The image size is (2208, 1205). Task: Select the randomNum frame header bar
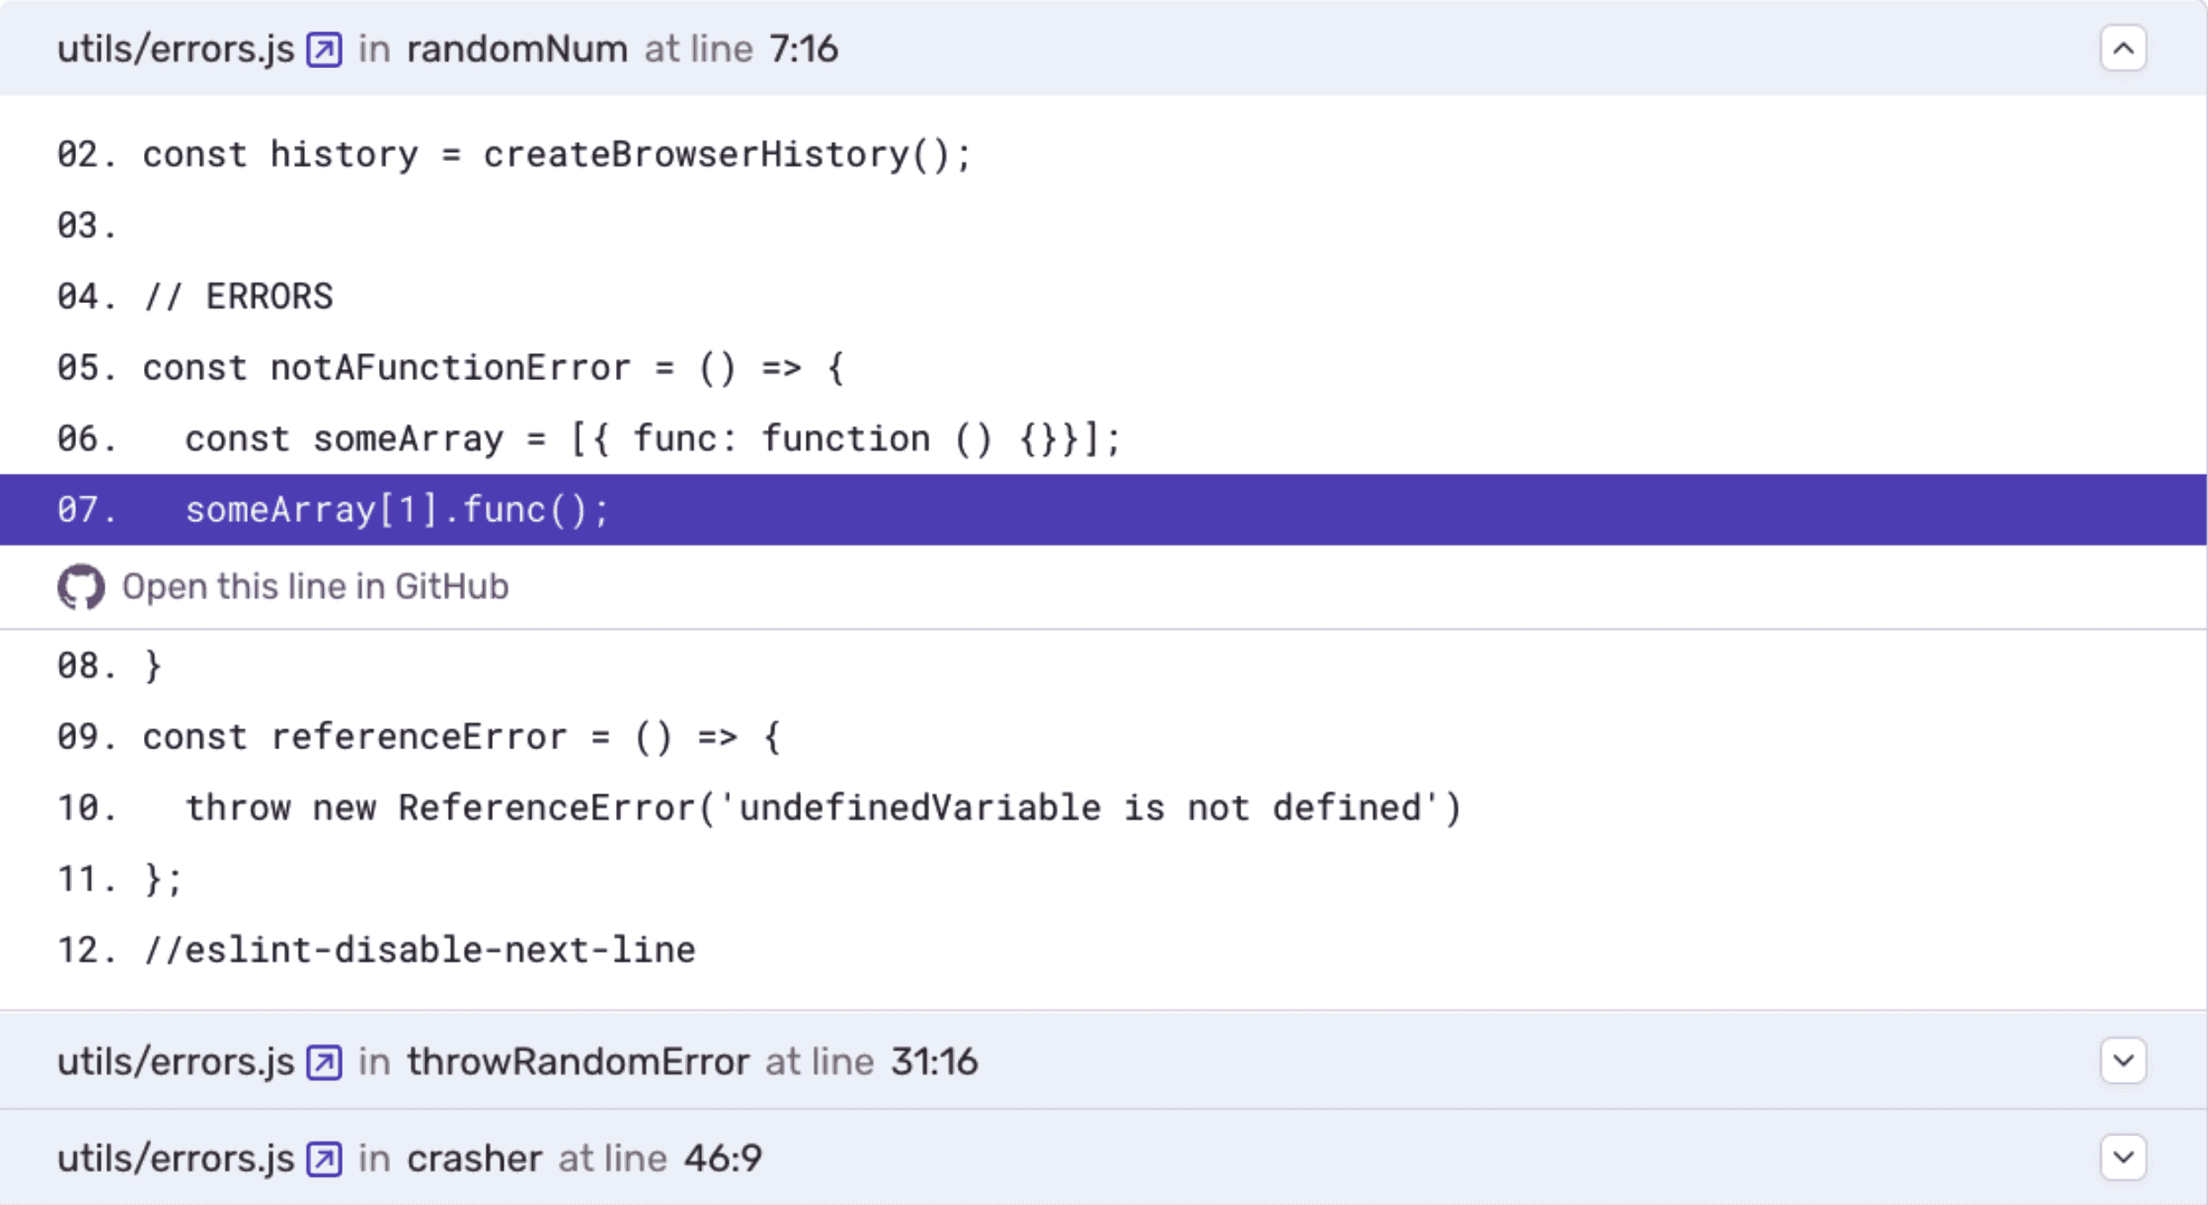point(1073,49)
